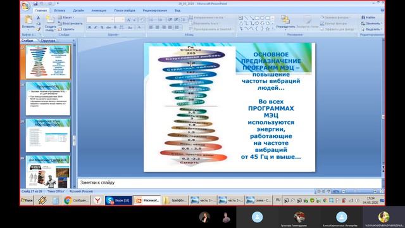405x228 pixels.
Task: Save via the quick access floppy icon
Action: tap(35, 4)
